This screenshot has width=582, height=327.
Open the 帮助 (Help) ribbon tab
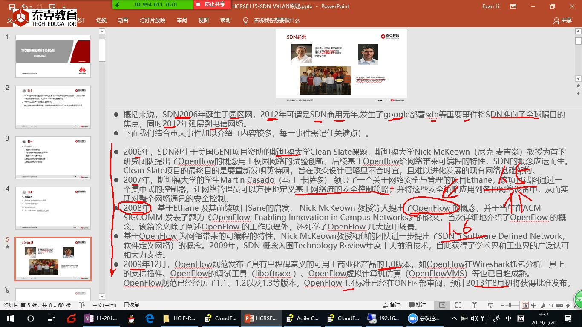click(x=225, y=20)
